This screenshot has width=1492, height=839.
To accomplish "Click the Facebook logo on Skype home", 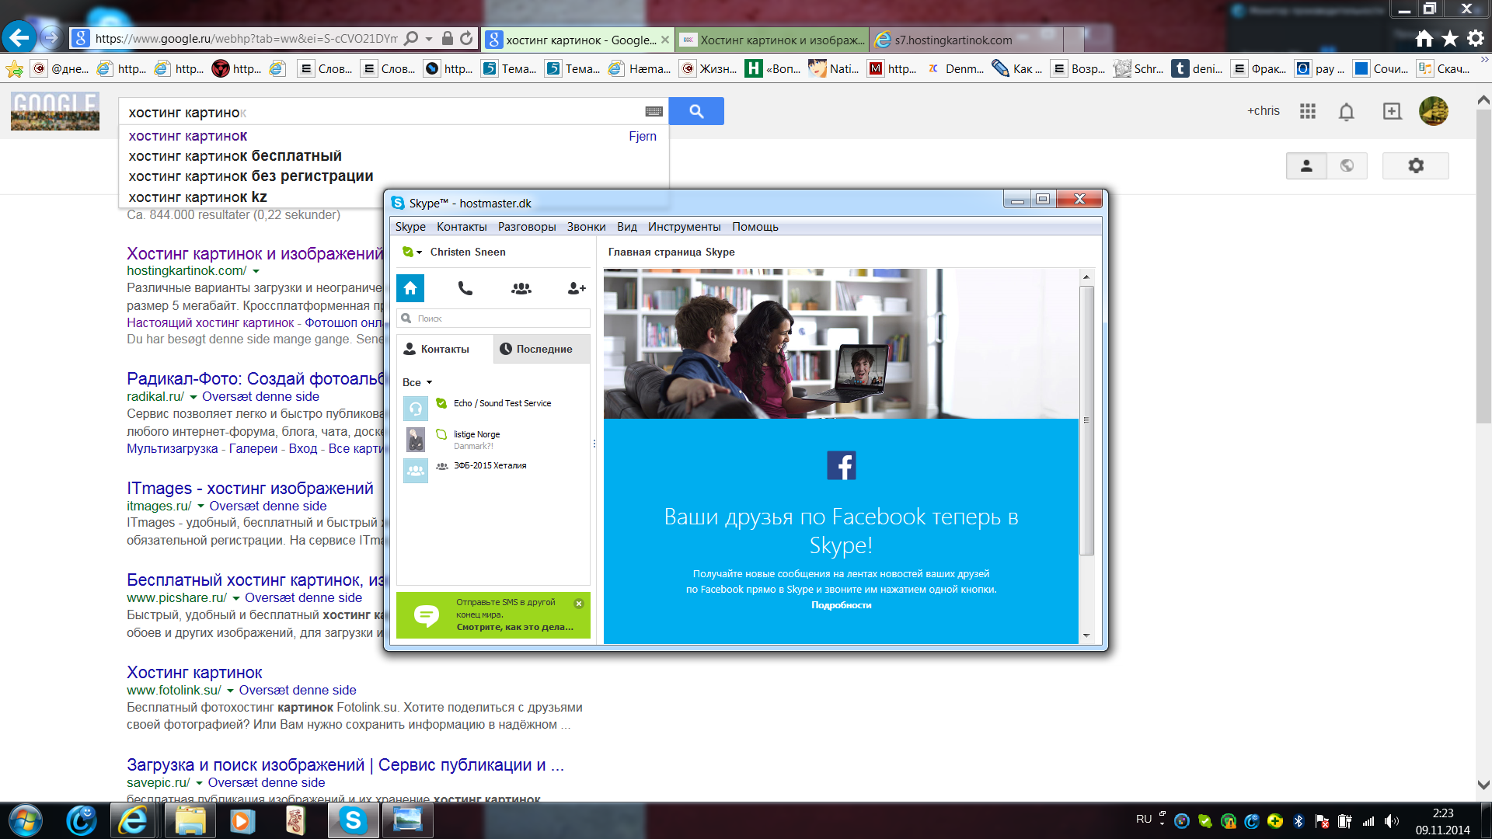I will click(x=841, y=465).
